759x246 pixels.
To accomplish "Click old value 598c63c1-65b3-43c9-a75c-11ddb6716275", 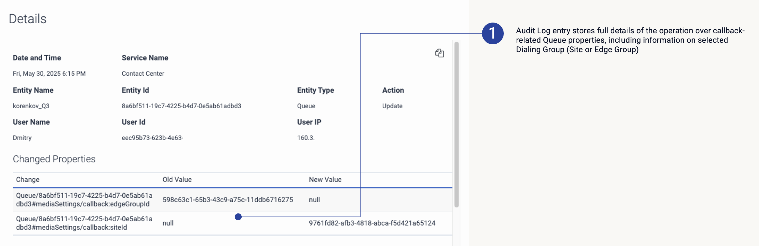I will (227, 200).
